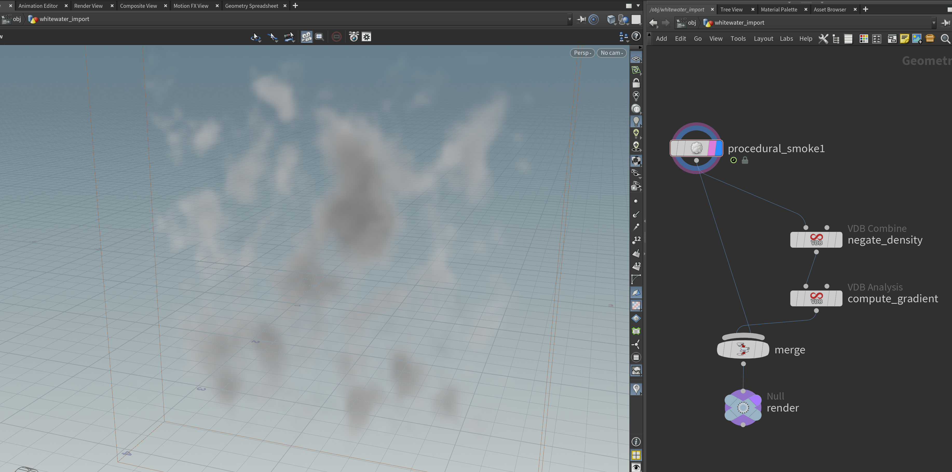Screen dimensions: 952x472
Task: Add a background image to network
Action: 917,39
